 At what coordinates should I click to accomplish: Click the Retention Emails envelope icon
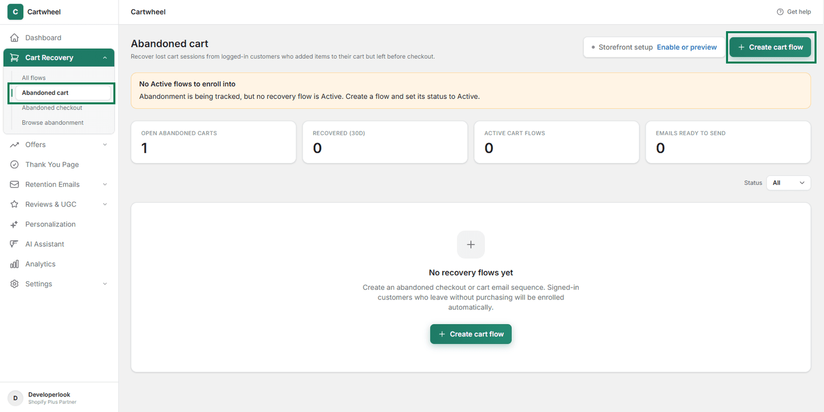click(14, 185)
